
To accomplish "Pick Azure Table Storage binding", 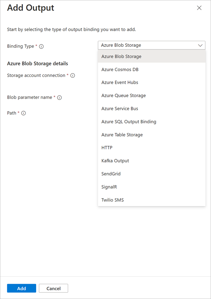I will pyautogui.click(x=152, y=135).
